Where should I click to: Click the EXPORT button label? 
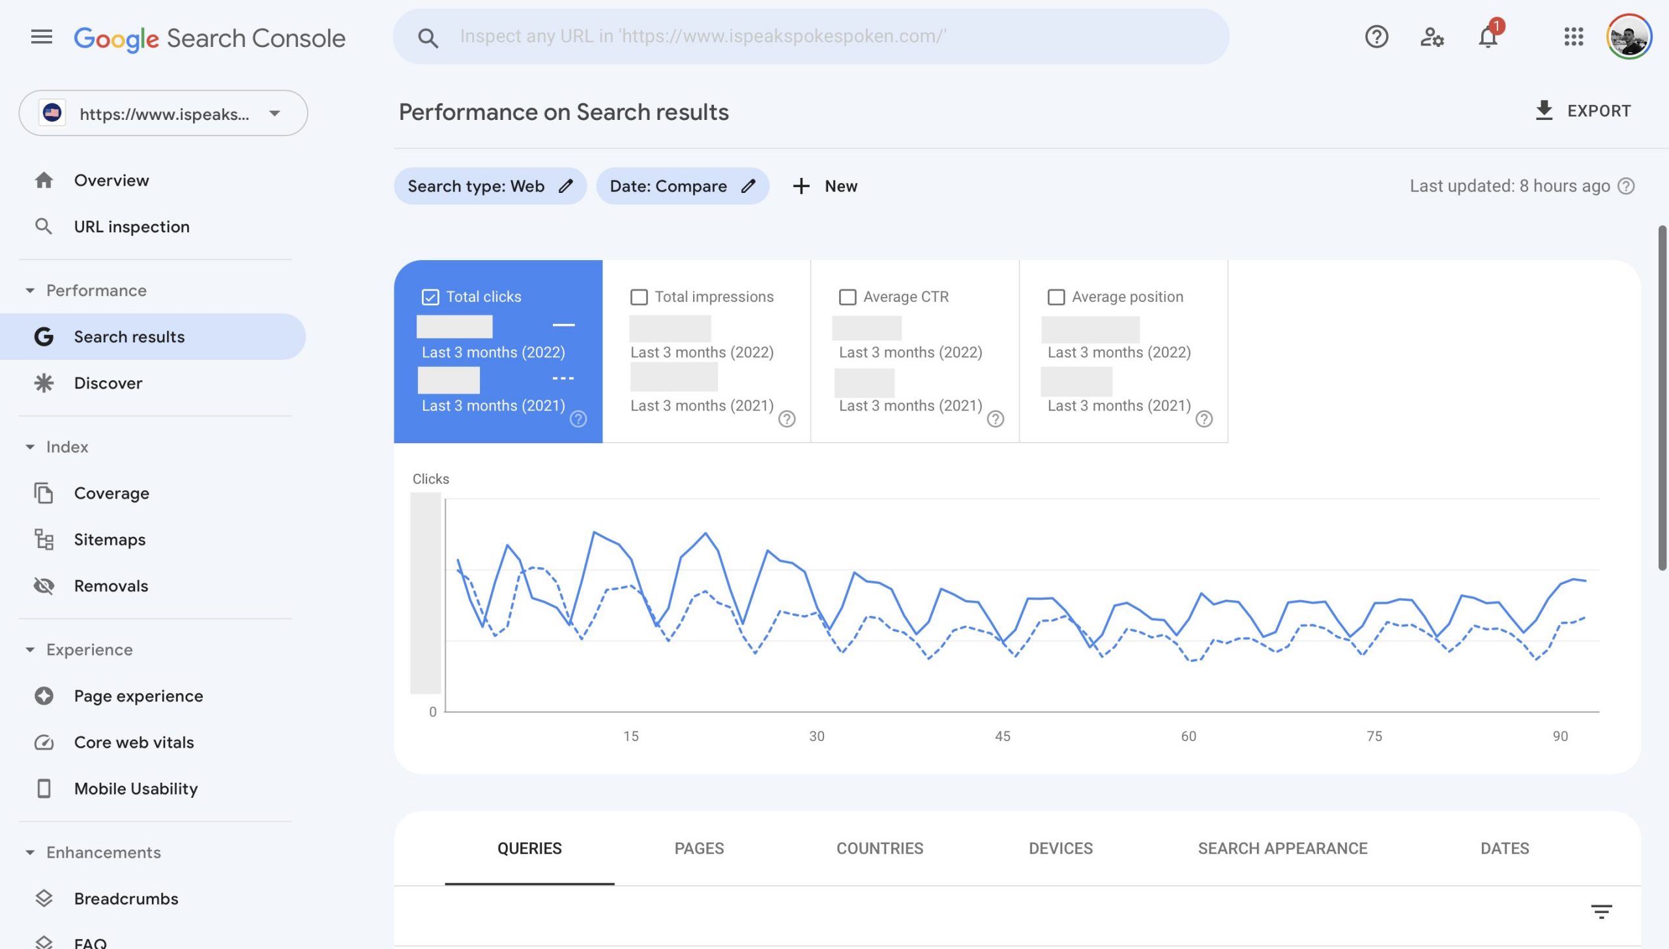click(x=1599, y=111)
